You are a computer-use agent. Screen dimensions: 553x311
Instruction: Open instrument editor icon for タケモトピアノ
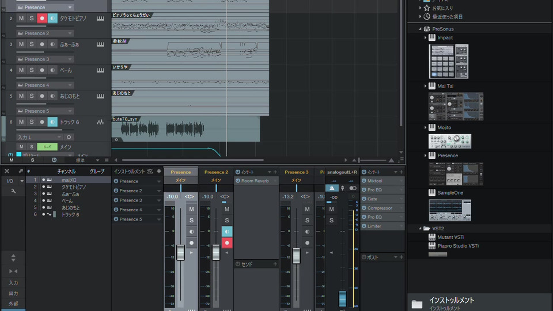coord(100,18)
